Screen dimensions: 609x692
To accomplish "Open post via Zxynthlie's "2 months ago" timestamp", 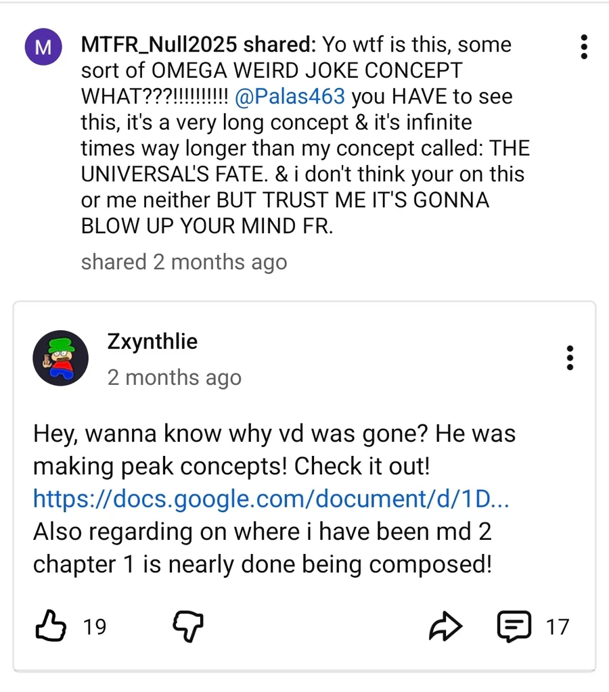I will (174, 377).
